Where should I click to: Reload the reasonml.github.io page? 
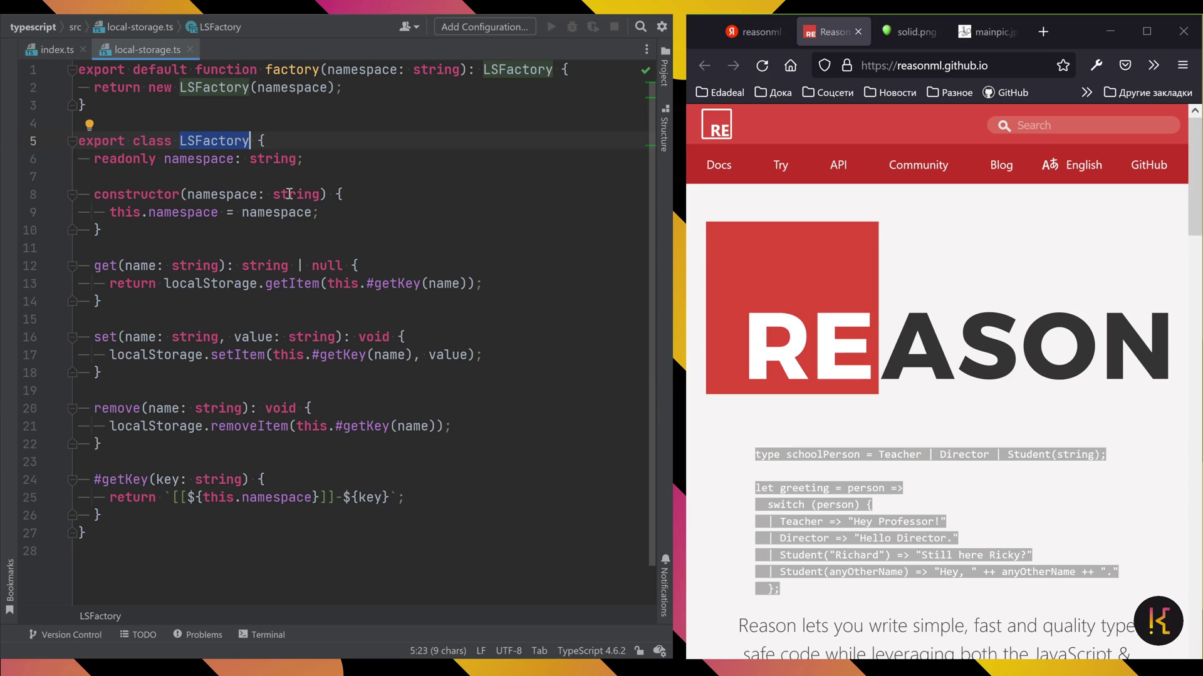point(762,65)
